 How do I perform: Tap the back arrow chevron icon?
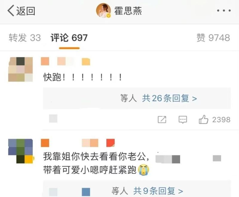click(11, 10)
